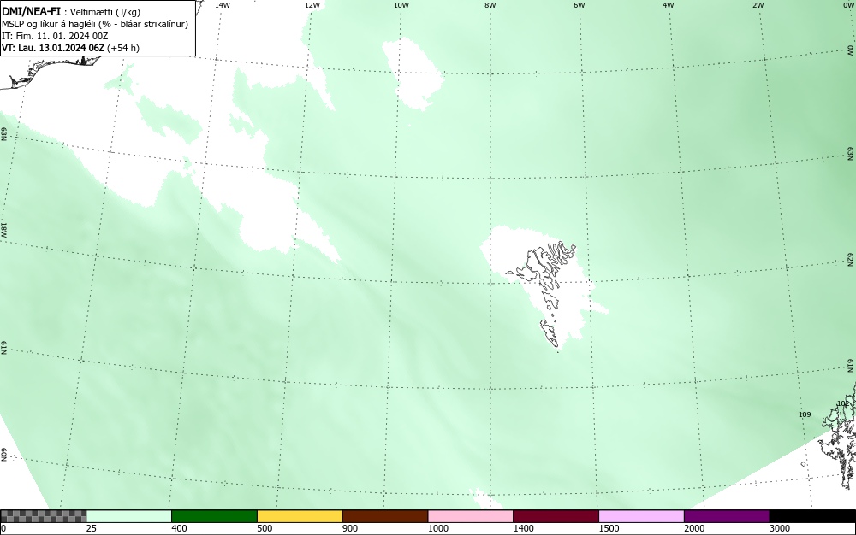Click the 4W longitude label
Viewport: 856px width, 535px height.
point(669,5)
